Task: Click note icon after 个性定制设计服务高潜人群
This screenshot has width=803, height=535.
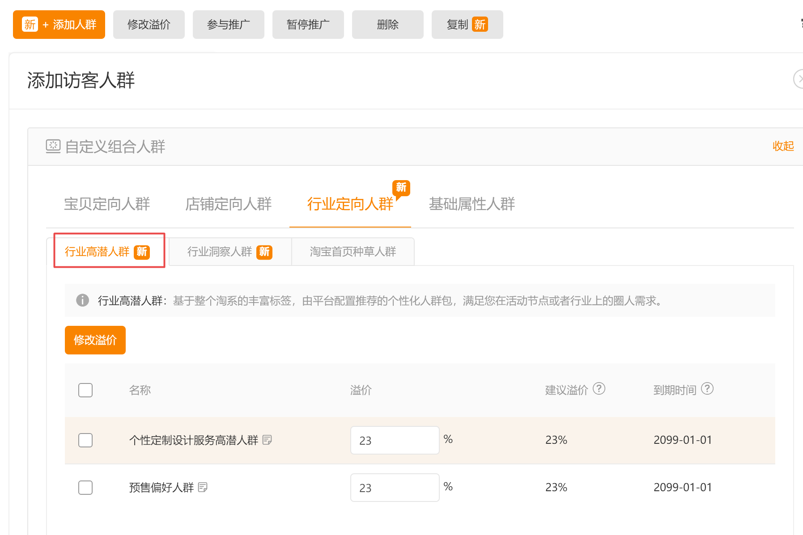Action: [x=267, y=440]
